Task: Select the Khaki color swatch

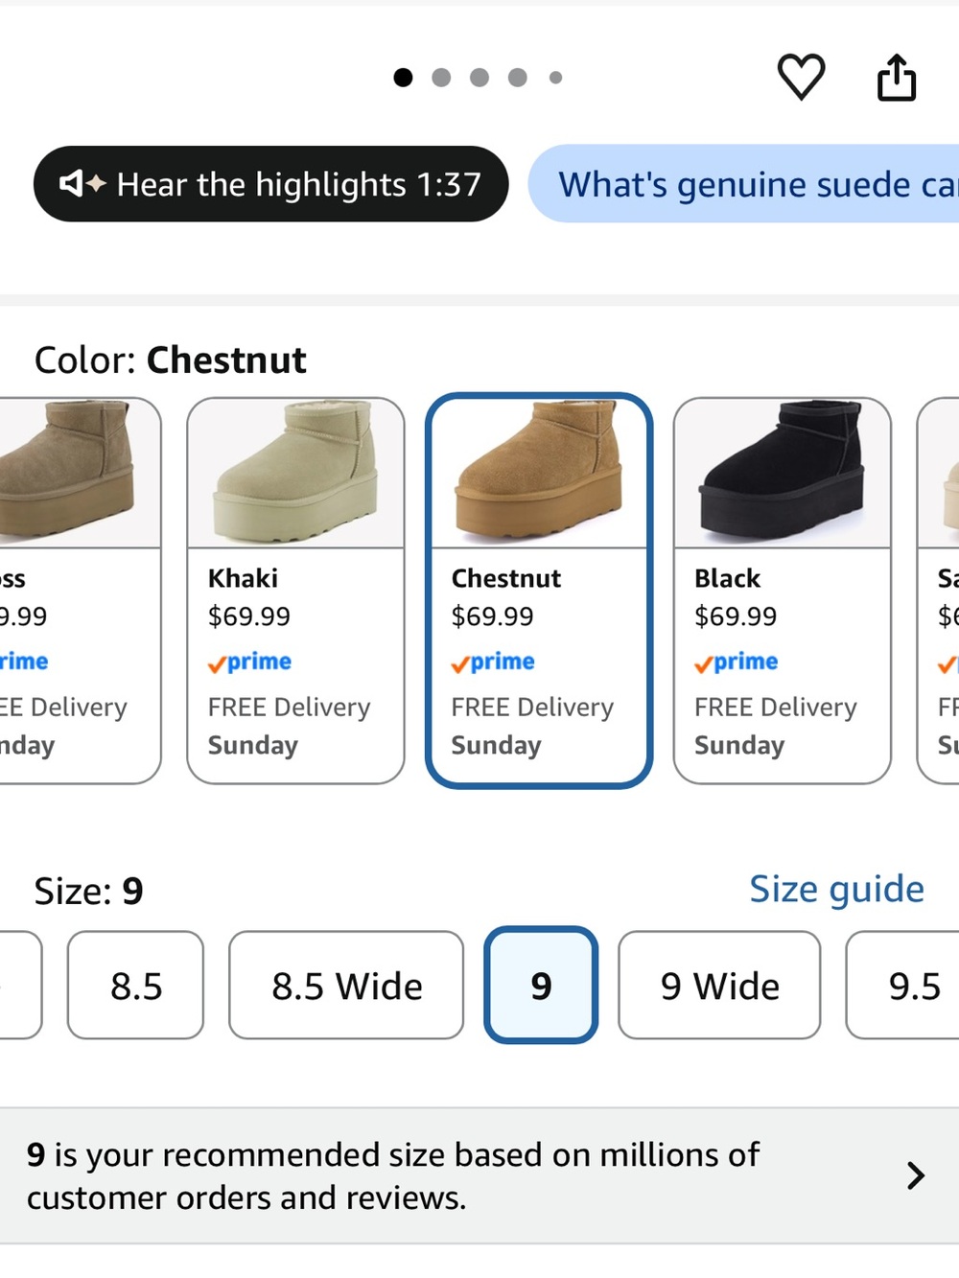Action: pyautogui.click(x=295, y=591)
